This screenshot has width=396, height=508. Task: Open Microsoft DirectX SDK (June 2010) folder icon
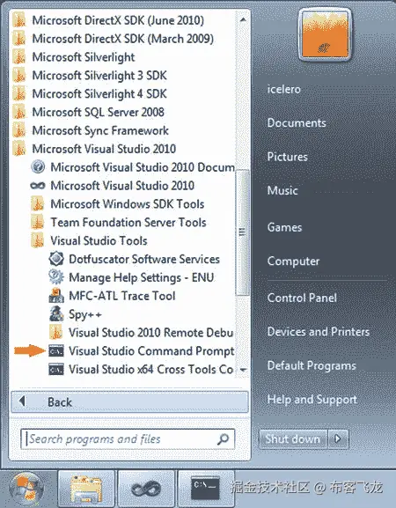(18, 20)
